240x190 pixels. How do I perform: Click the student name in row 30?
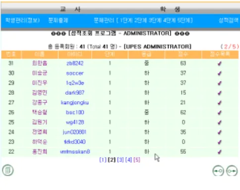40,73
